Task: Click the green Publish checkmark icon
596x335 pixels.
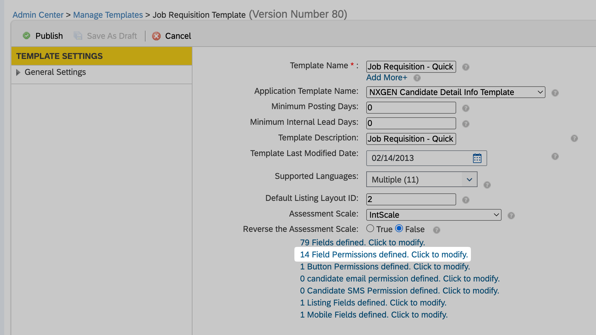Action: click(26, 36)
